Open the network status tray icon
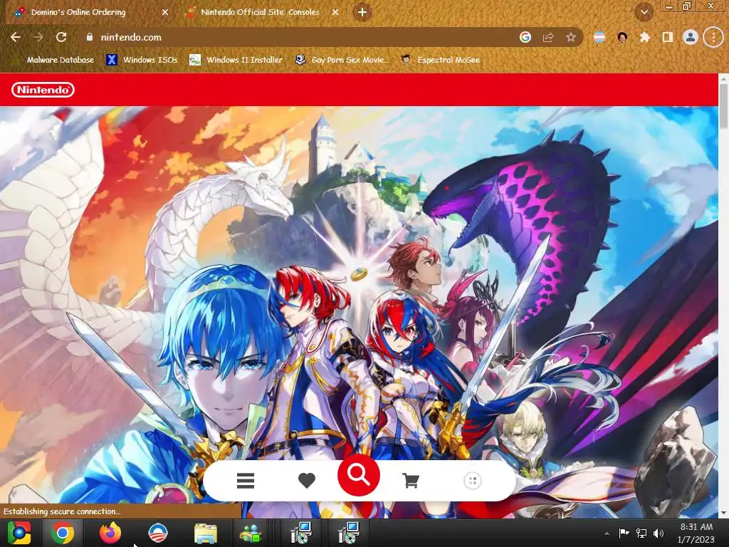Screen dimensions: 729x547 coord(641,533)
